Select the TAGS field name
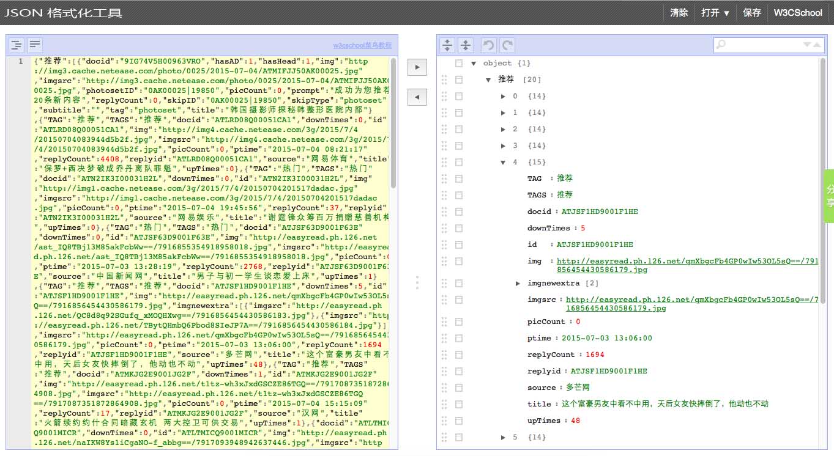The width and height of the screenshot is (834, 456). (x=537, y=195)
